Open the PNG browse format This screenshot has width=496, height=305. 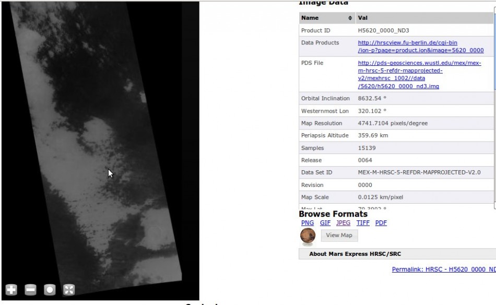[x=308, y=222]
